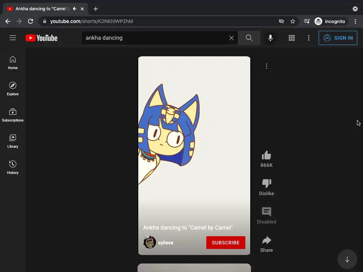Screen dimensions: 363x272
Task: Start voice search with the microphone
Action: [x=270, y=38]
